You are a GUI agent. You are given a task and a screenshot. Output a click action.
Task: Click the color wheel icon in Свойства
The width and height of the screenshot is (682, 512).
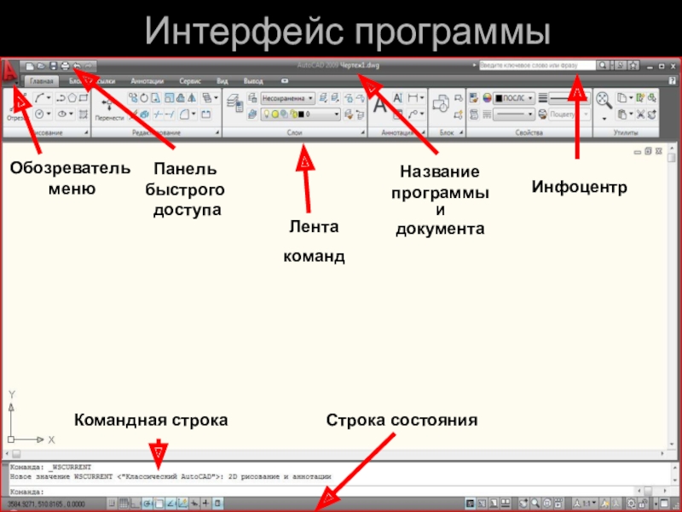click(487, 98)
